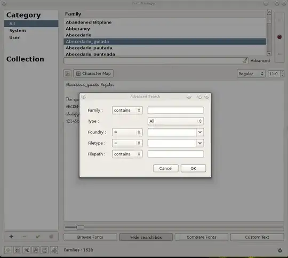This screenshot has height=258, width=288.
Task: Open the Type 'All' dropdown
Action: tap(176, 121)
